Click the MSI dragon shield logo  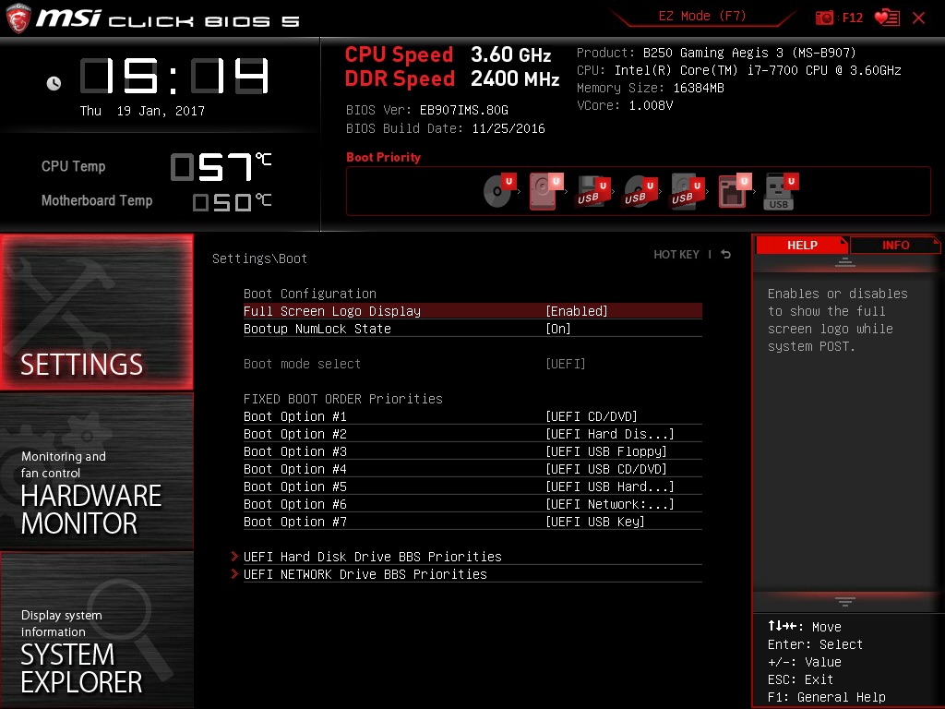click(18, 18)
